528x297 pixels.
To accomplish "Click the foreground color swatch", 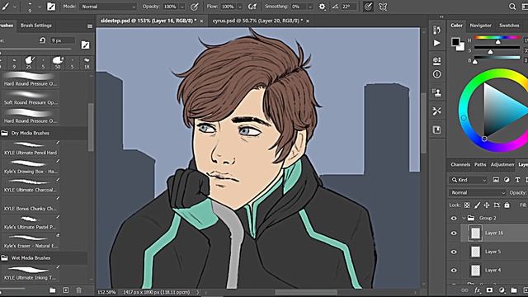I will click(x=455, y=41).
